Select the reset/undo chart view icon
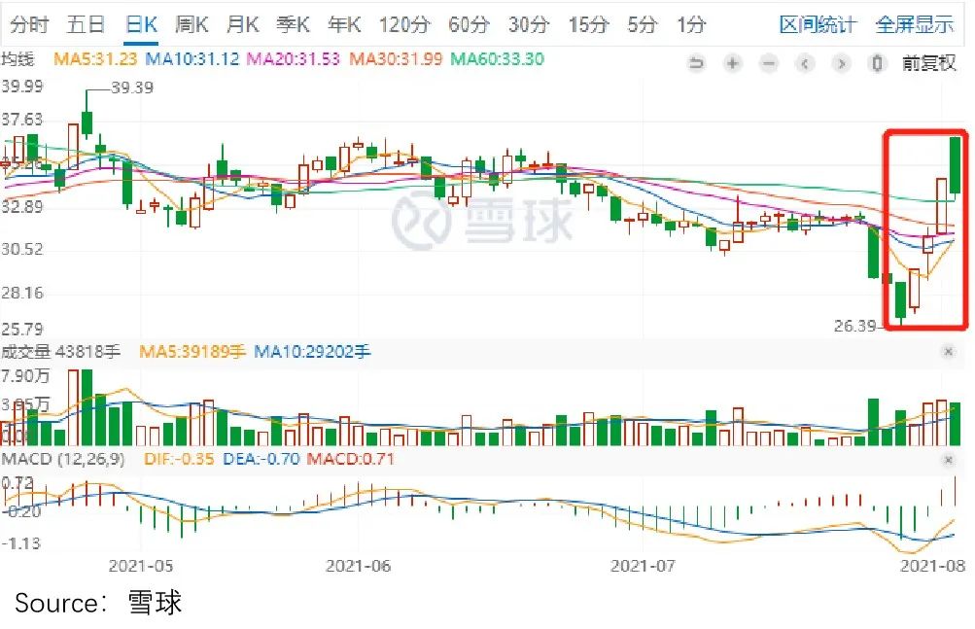The image size is (975, 629). click(696, 63)
